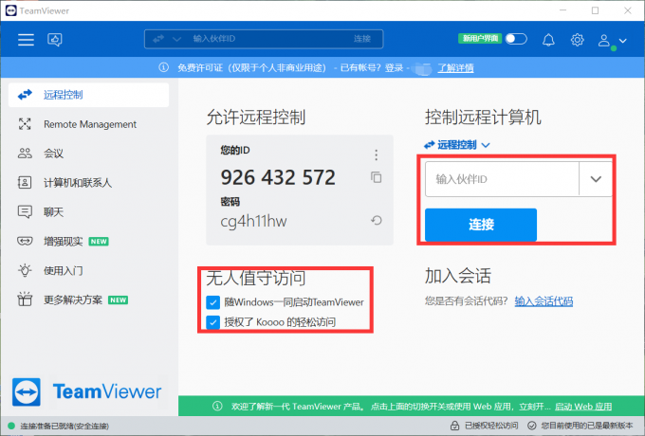Click the 无人值守访问 heading
645x436 pixels.
pyautogui.click(x=256, y=278)
